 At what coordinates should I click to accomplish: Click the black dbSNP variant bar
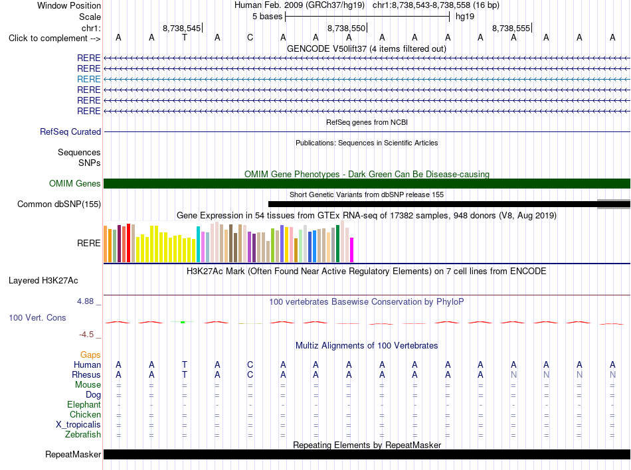pyautogui.click(x=432, y=204)
